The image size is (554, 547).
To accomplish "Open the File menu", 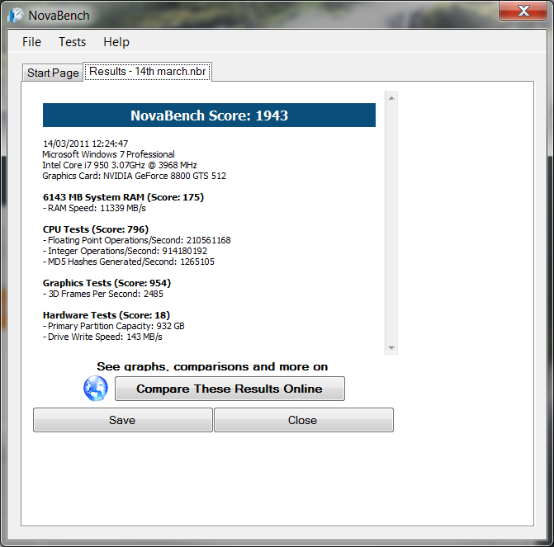I will coord(32,42).
